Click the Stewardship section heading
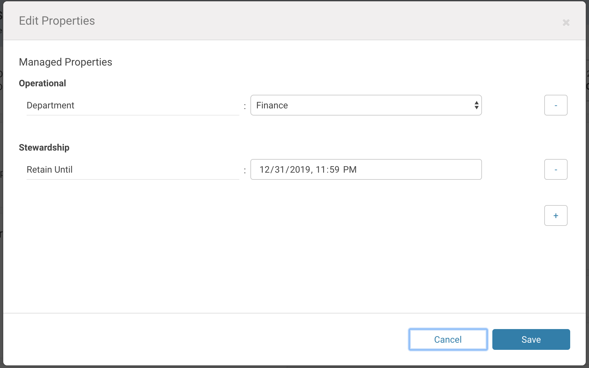Image resolution: width=589 pixels, height=368 pixels. pyautogui.click(x=44, y=148)
